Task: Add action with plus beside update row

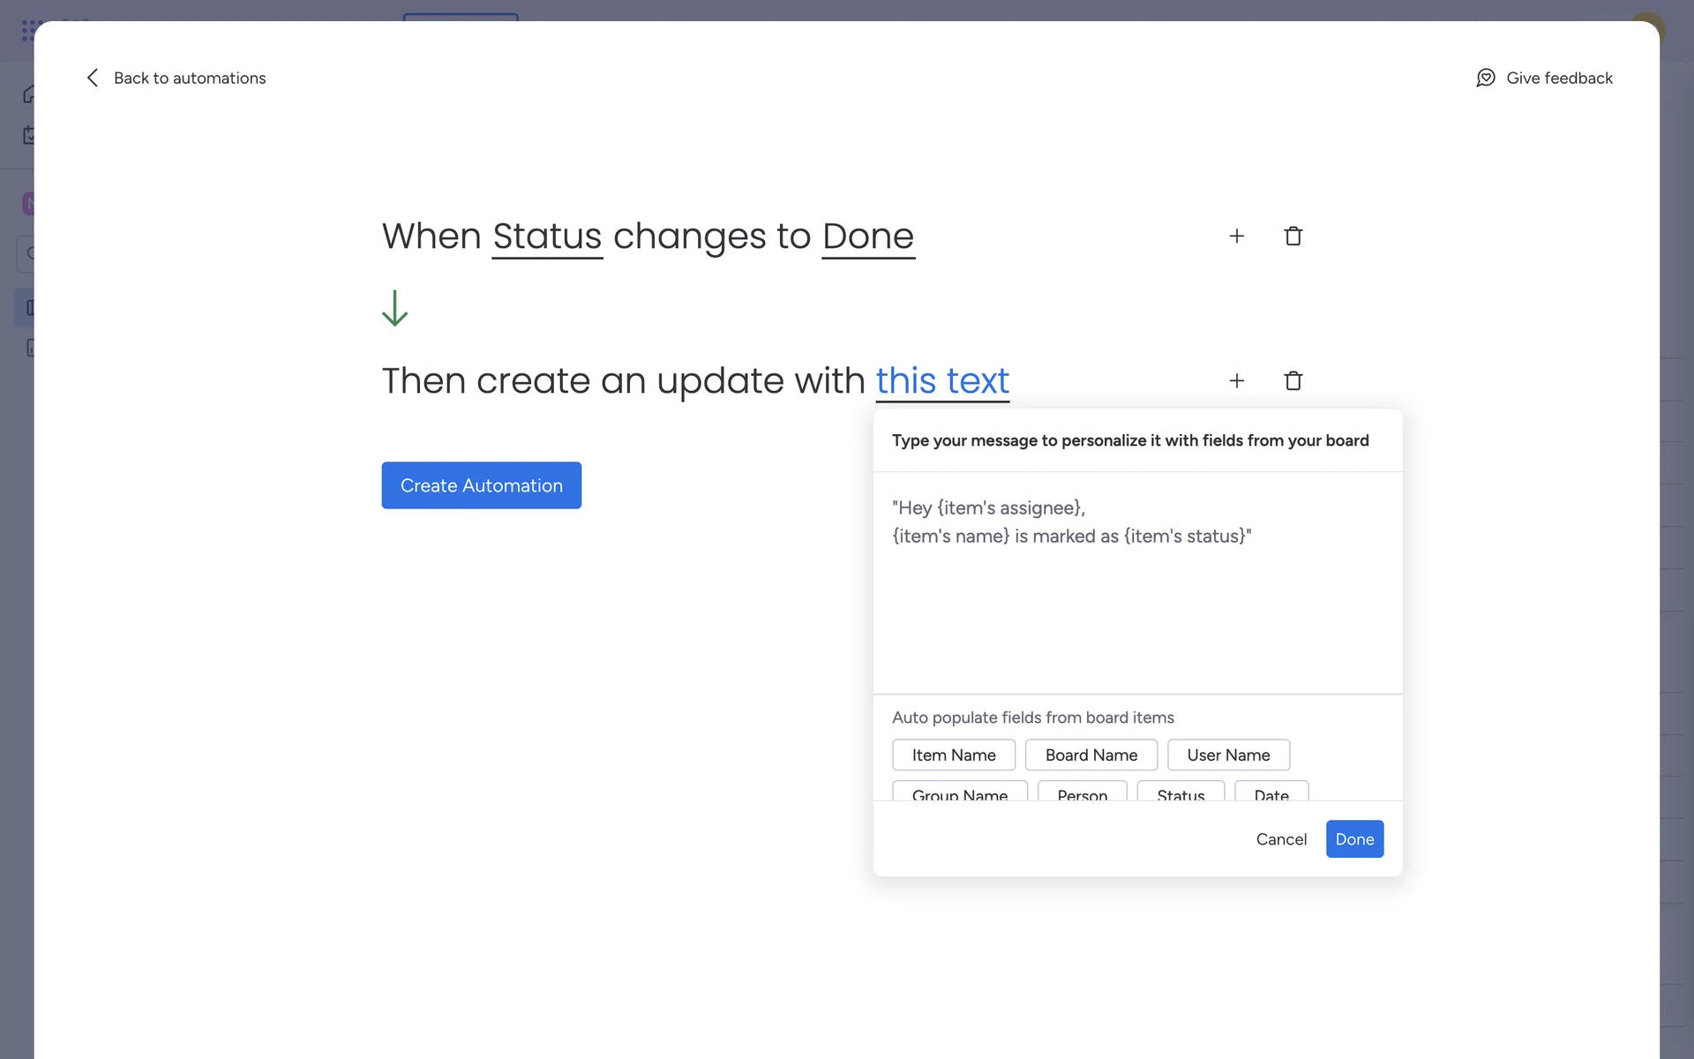Action: [1236, 380]
